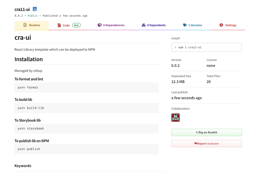
Task: Click the yarn publish code block
Action: coord(86,149)
